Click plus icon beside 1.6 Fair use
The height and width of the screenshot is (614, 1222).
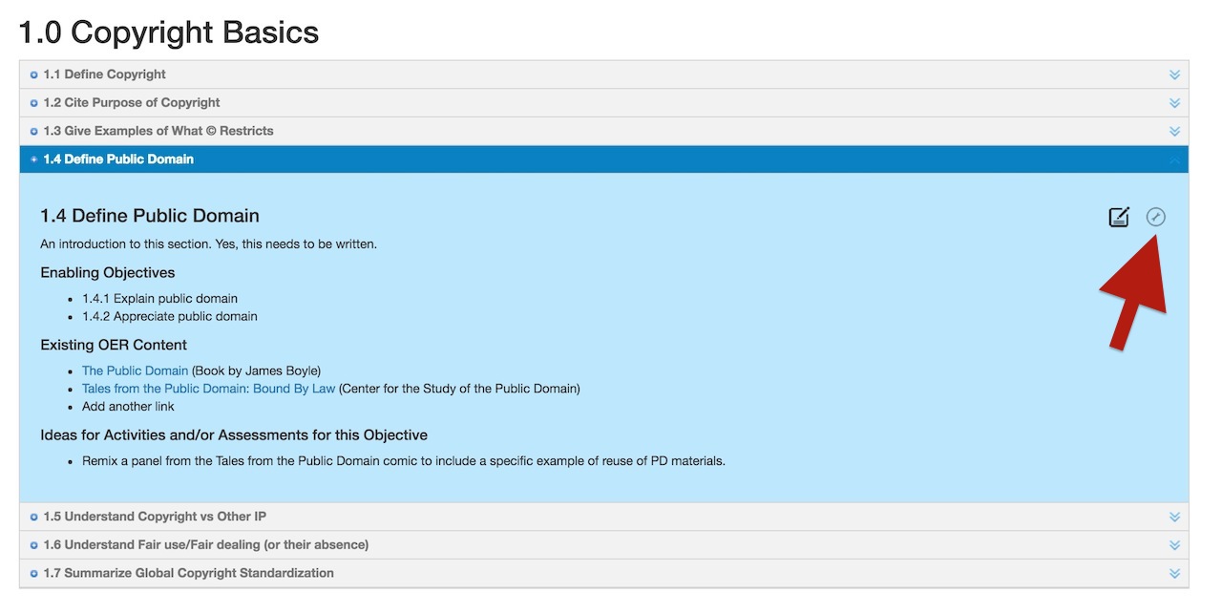pos(34,545)
